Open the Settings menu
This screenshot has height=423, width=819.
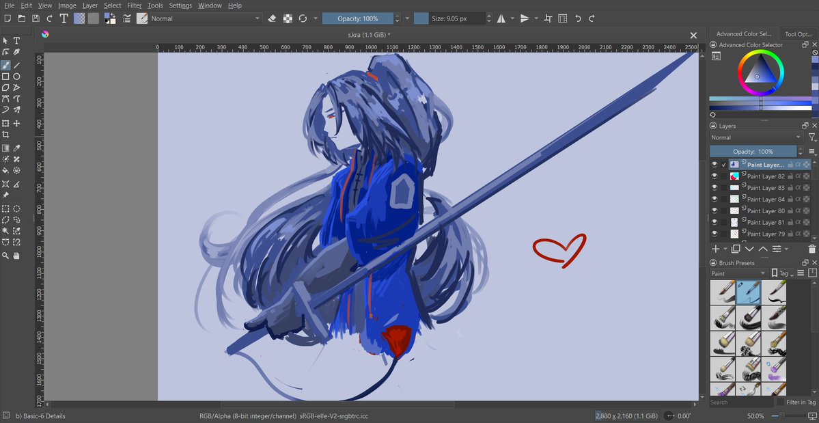click(x=181, y=5)
